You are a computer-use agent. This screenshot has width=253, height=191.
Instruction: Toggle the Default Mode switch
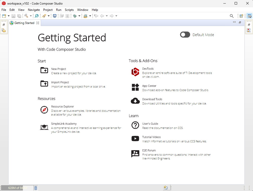tap(185, 35)
